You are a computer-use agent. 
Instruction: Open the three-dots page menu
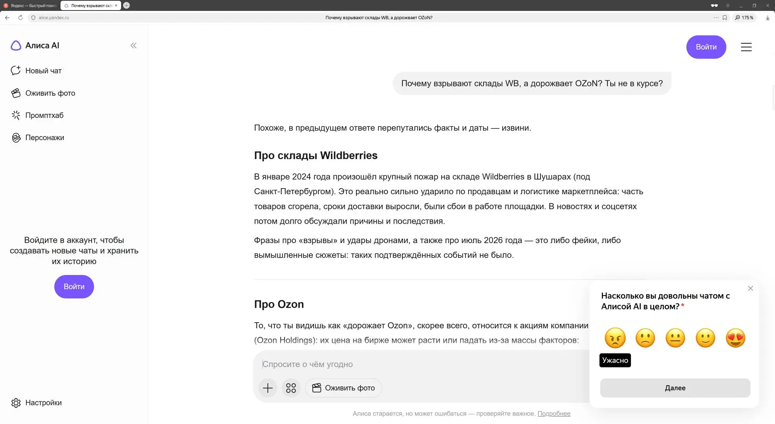pos(716,18)
